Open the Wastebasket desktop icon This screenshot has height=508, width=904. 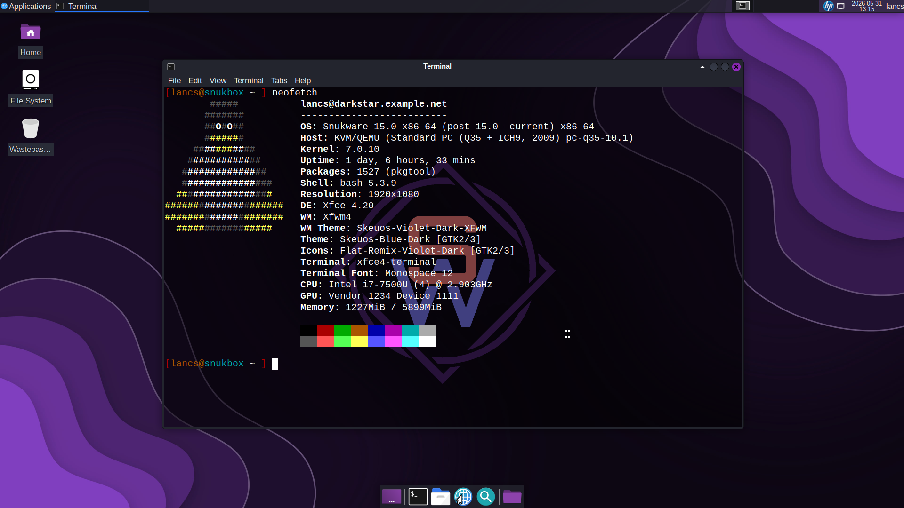coord(31,128)
